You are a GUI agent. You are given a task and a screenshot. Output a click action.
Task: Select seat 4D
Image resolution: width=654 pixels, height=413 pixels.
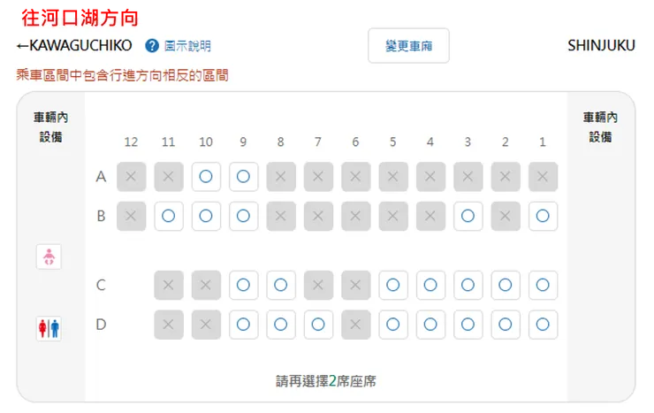[x=430, y=325]
